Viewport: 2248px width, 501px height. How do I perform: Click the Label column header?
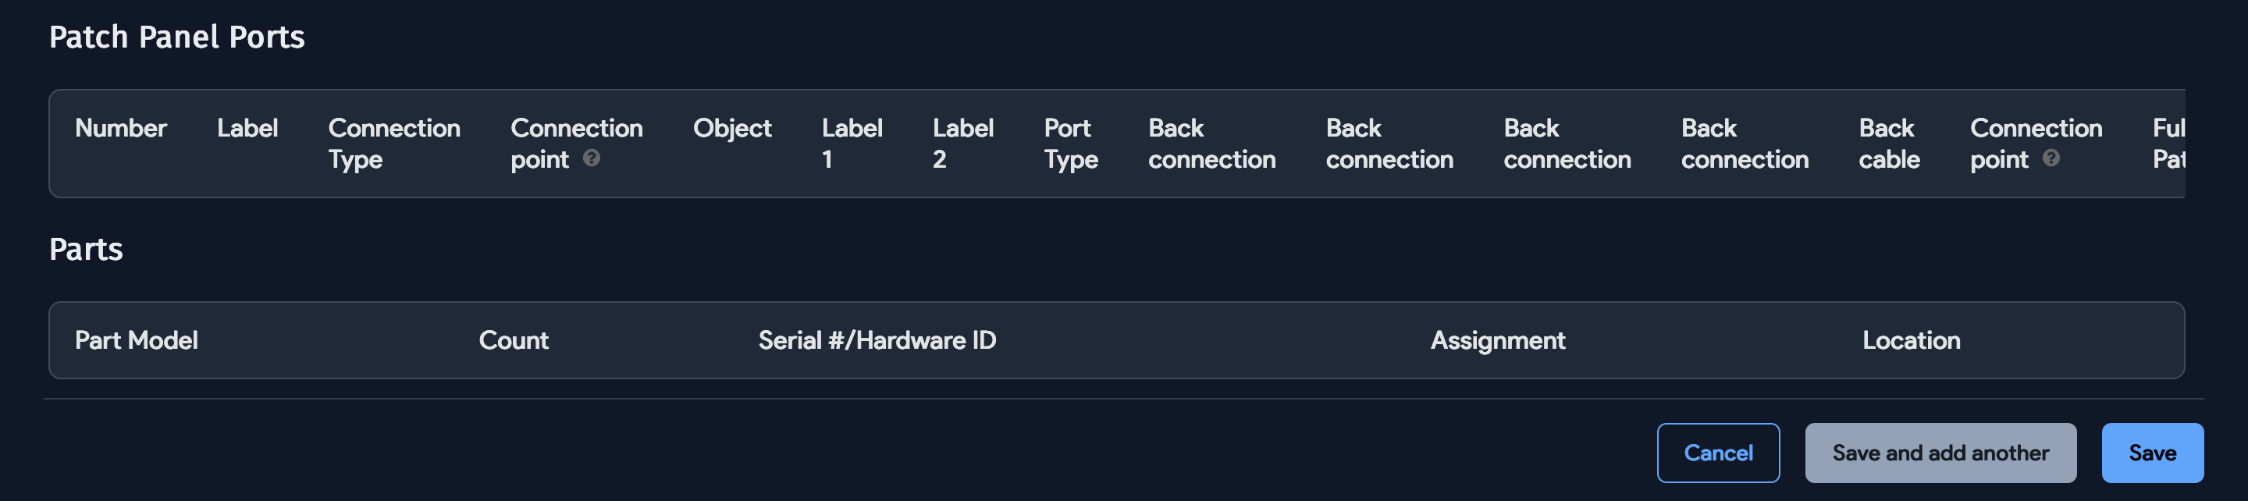click(249, 128)
